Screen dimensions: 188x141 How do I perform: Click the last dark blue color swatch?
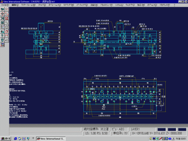pos(182,129)
